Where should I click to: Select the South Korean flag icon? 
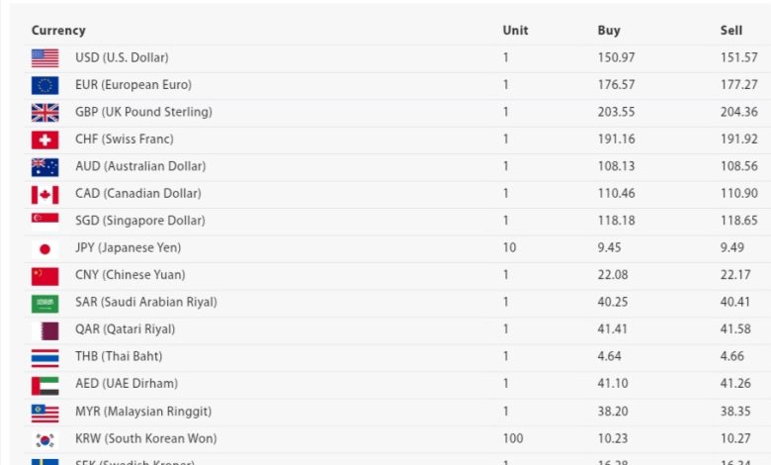click(x=44, y=440)
